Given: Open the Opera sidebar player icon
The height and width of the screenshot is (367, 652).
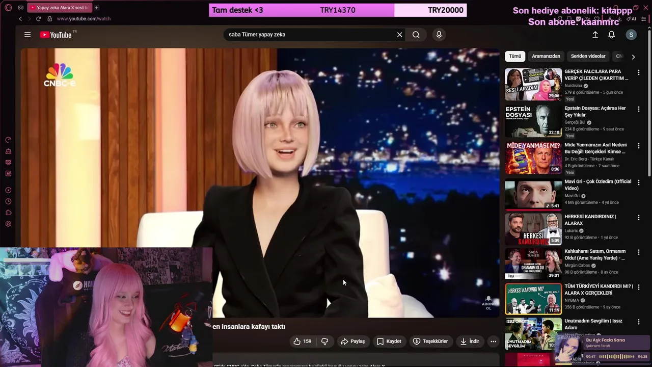Looking at the screenshot, I should click(8, 190).
